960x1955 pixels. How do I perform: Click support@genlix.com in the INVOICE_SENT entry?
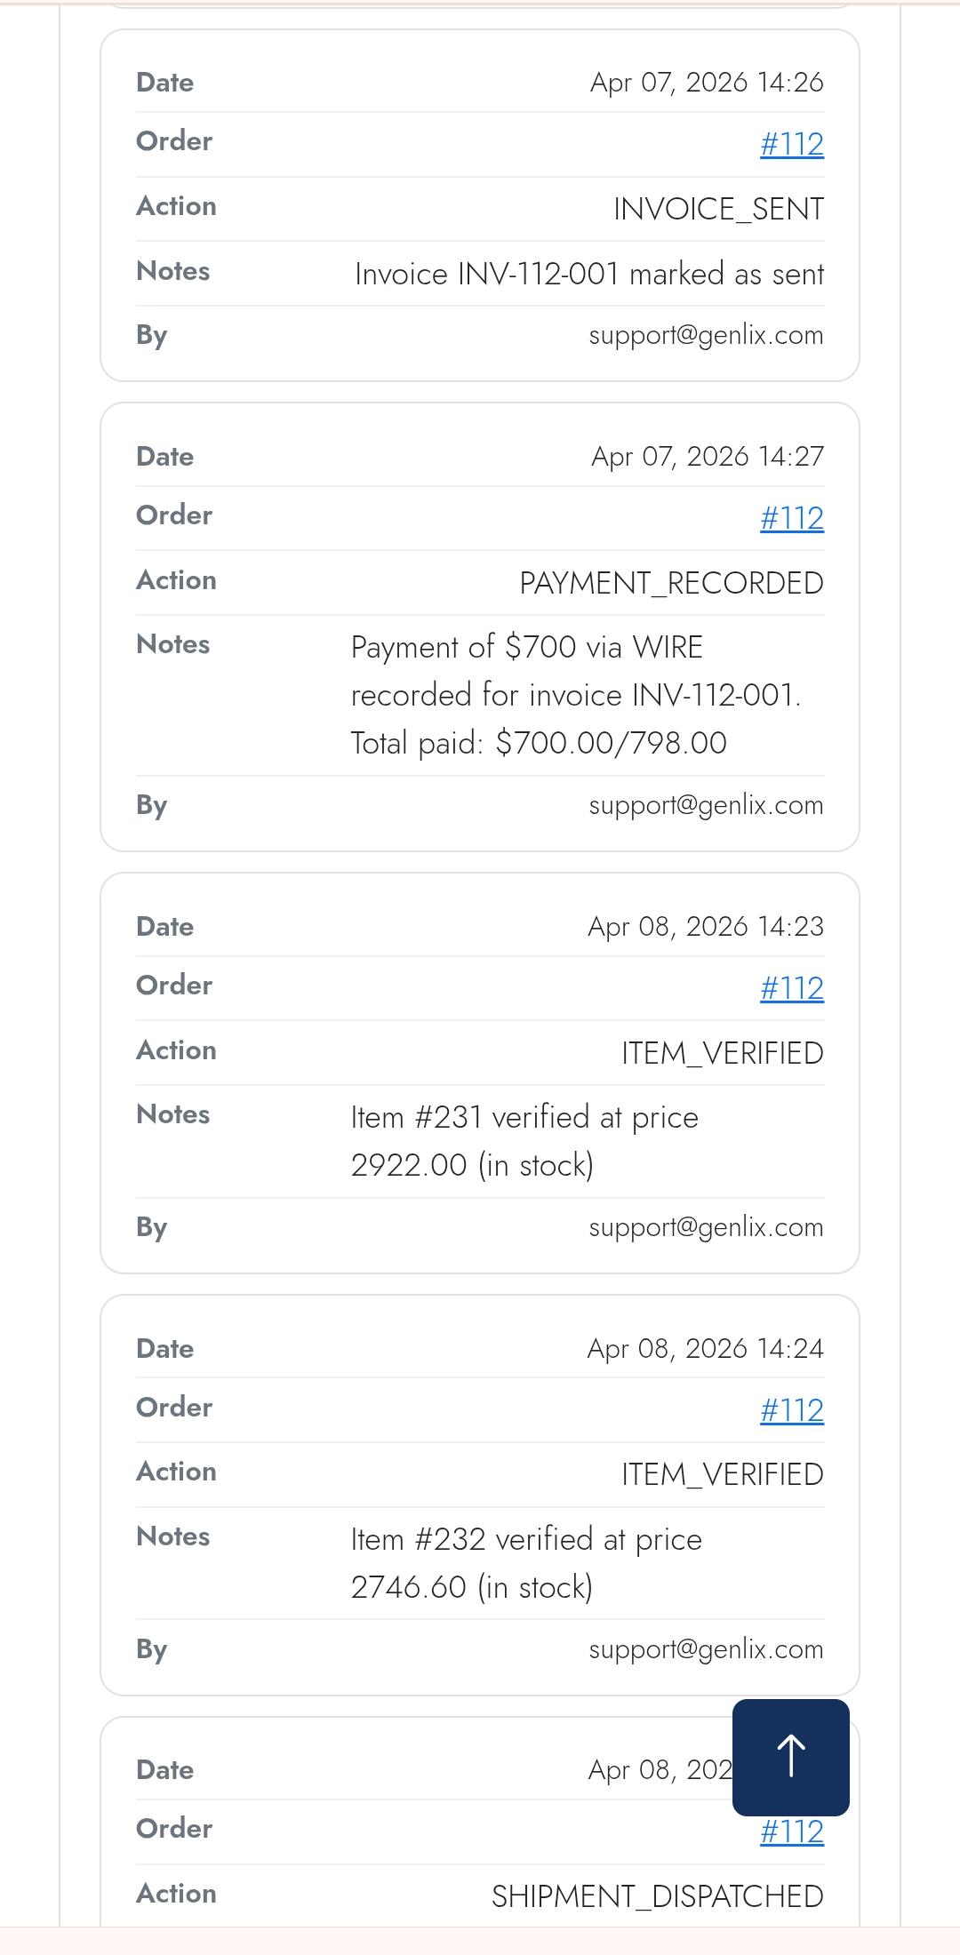coord(706,335)
